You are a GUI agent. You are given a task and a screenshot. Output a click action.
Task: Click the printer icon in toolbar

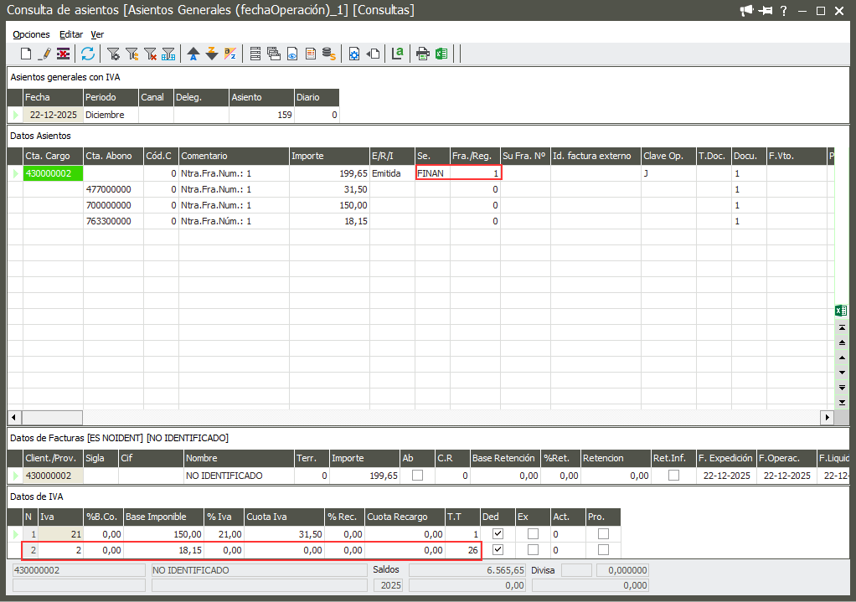click(x=423, y=54)
